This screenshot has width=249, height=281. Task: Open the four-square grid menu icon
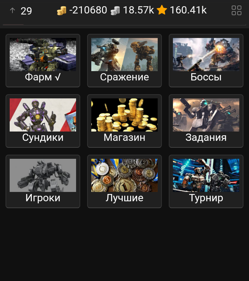236,10
